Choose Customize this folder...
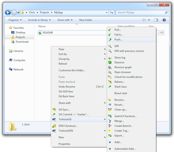This screenshot has width=174, height=152. point(72,71)
